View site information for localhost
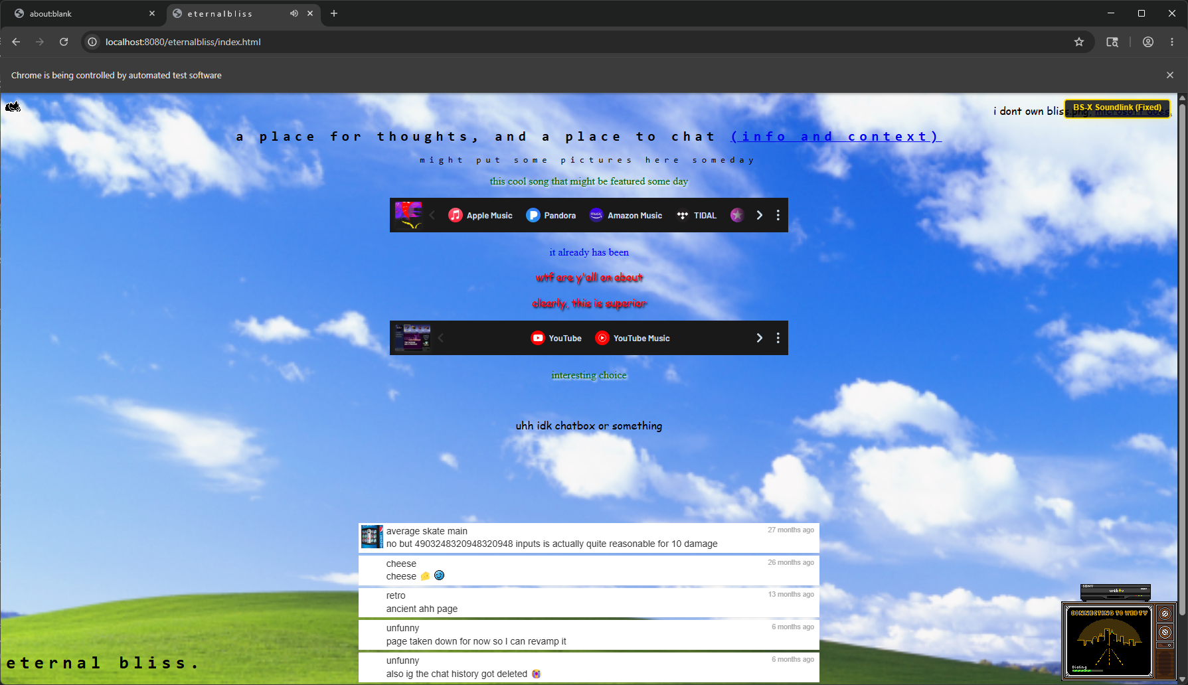This screenshot has height=685, width=1188. pyautogui.click(x=92, y=42)
